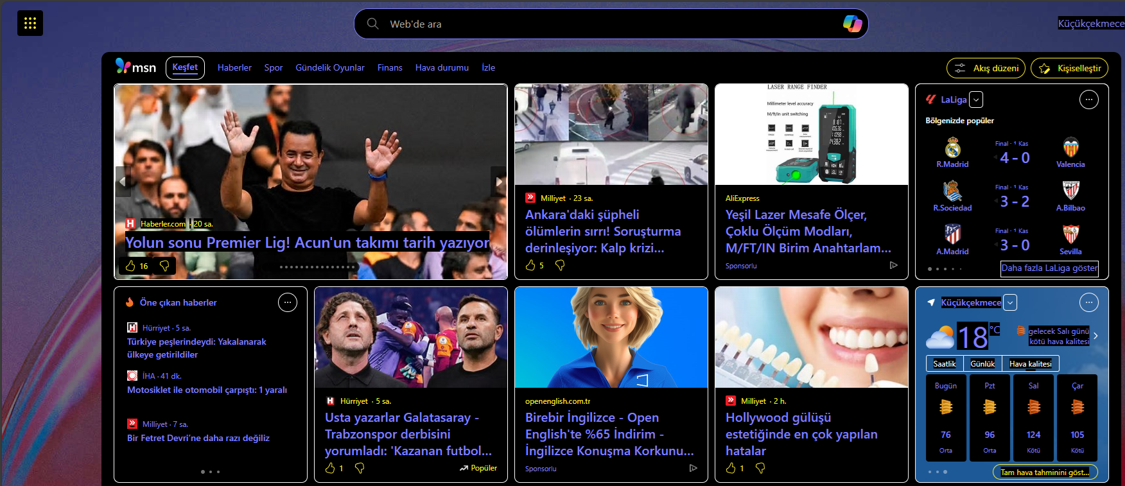
Task: Open the İzle tab
Action: [489, 67]
